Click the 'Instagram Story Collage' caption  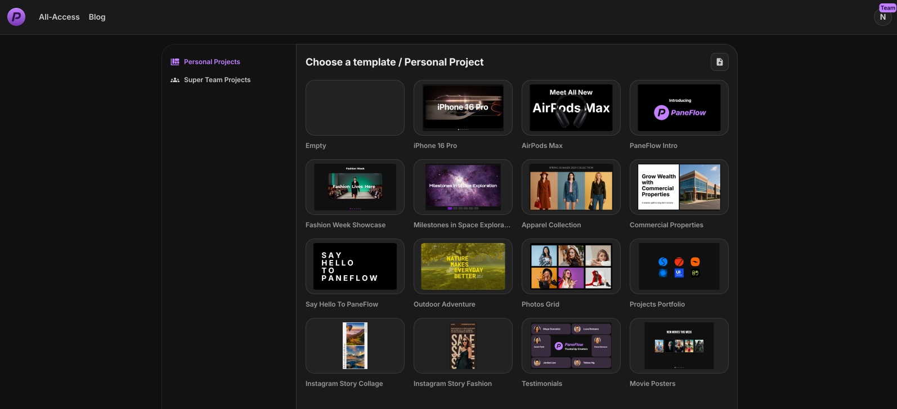pos(344,384)
